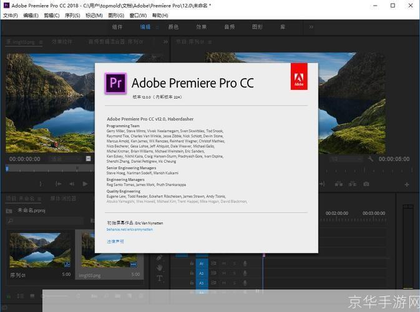Open the 编辑(E) menu

(31, 16)
